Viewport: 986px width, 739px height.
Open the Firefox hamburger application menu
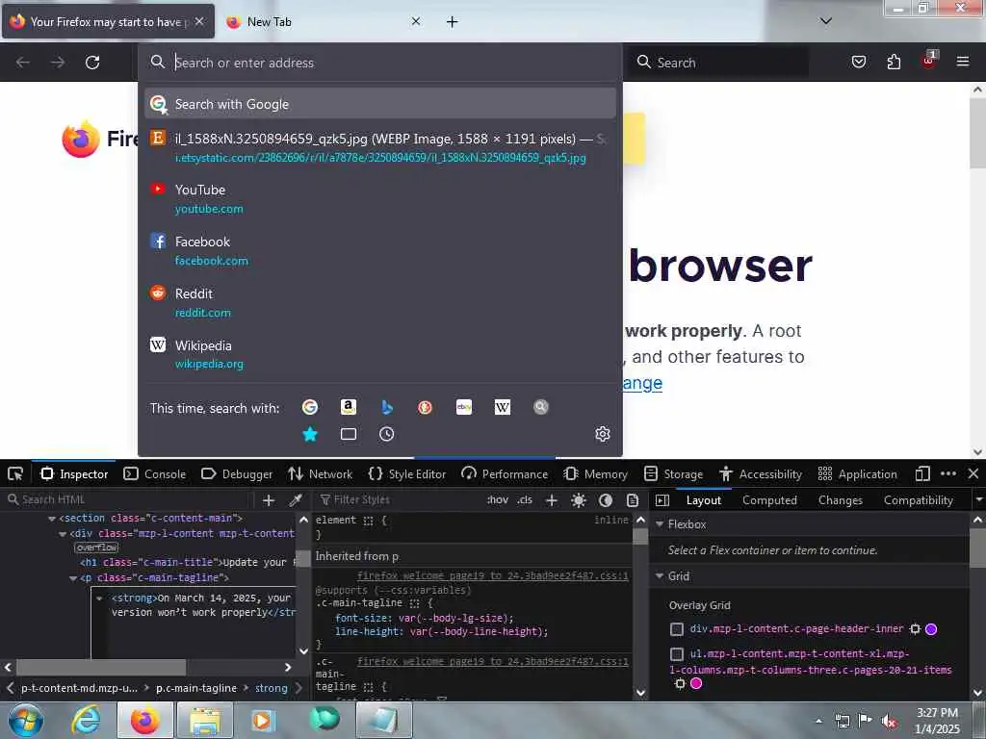point(962,62)
